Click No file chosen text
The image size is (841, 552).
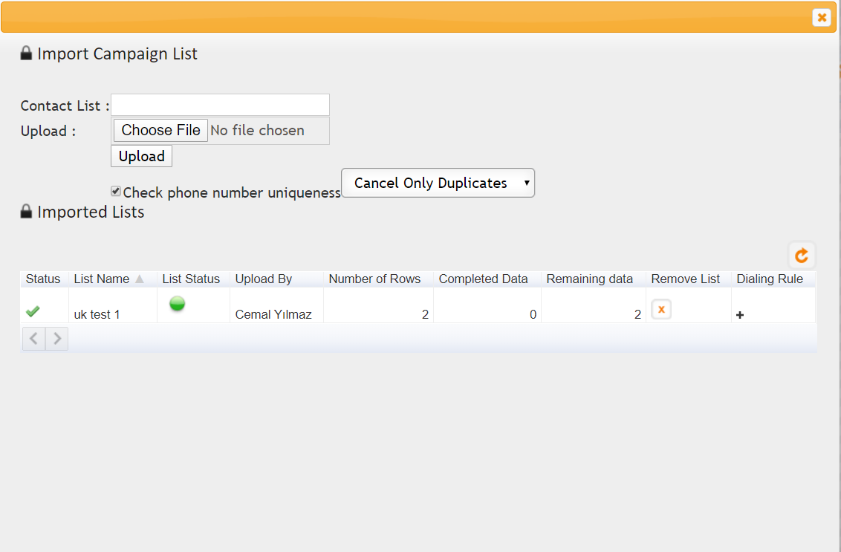[258, 130]
